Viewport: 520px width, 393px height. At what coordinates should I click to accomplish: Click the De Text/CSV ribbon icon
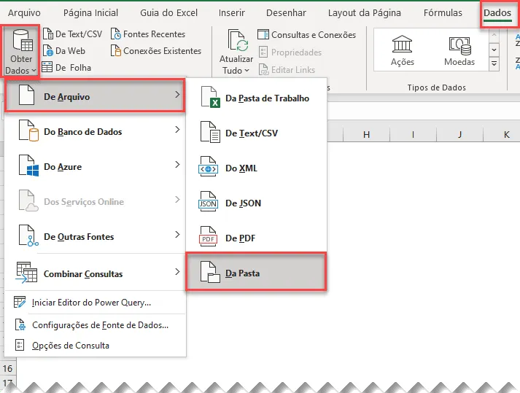coord(48,34)
